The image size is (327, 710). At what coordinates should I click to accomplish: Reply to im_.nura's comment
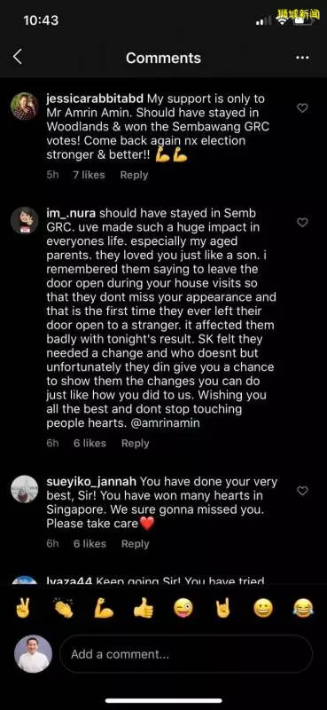(136, 443)
